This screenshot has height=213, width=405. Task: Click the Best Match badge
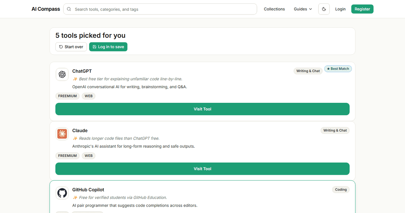coord(338,69)
